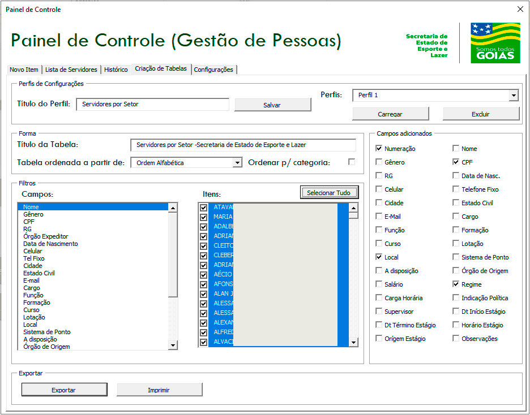Uncheck the Numeração field checkbox
Viewport: 530px width, 415px height.
[379, 149]
